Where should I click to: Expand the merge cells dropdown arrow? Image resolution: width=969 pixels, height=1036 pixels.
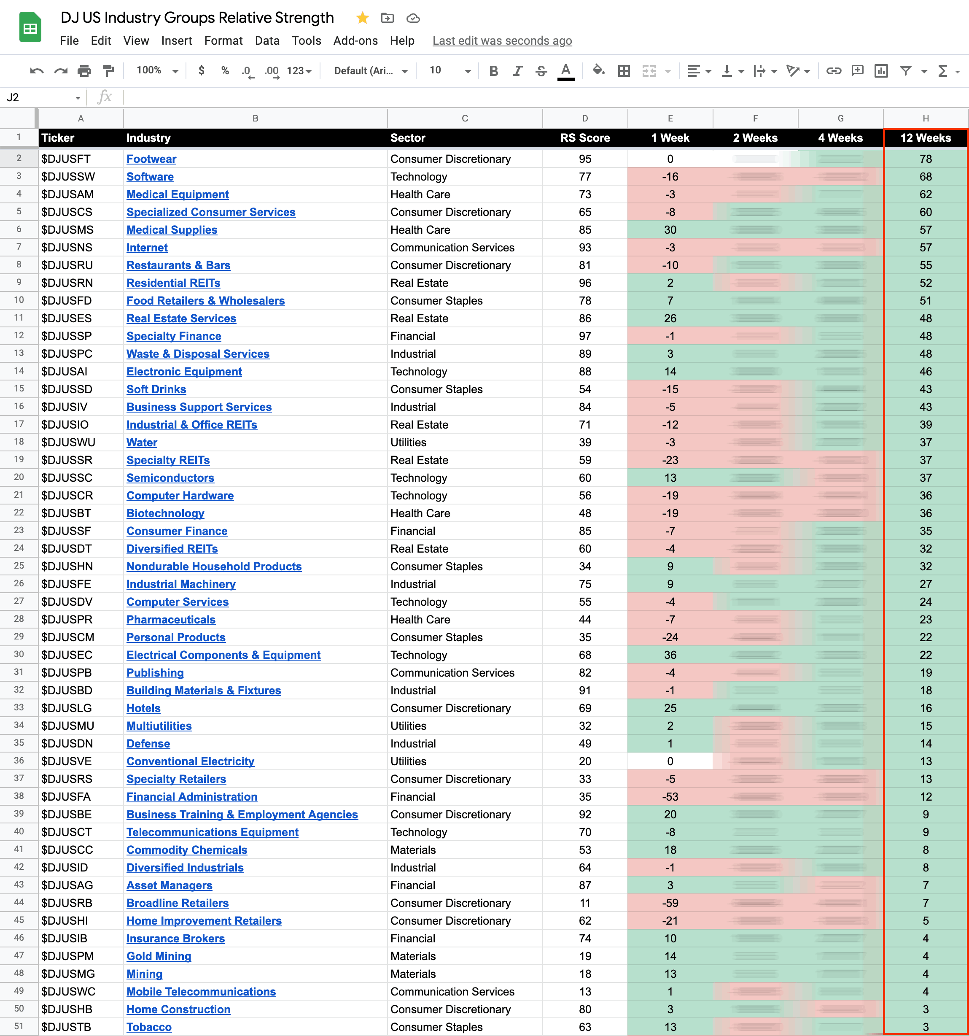(x=668, y=71)
